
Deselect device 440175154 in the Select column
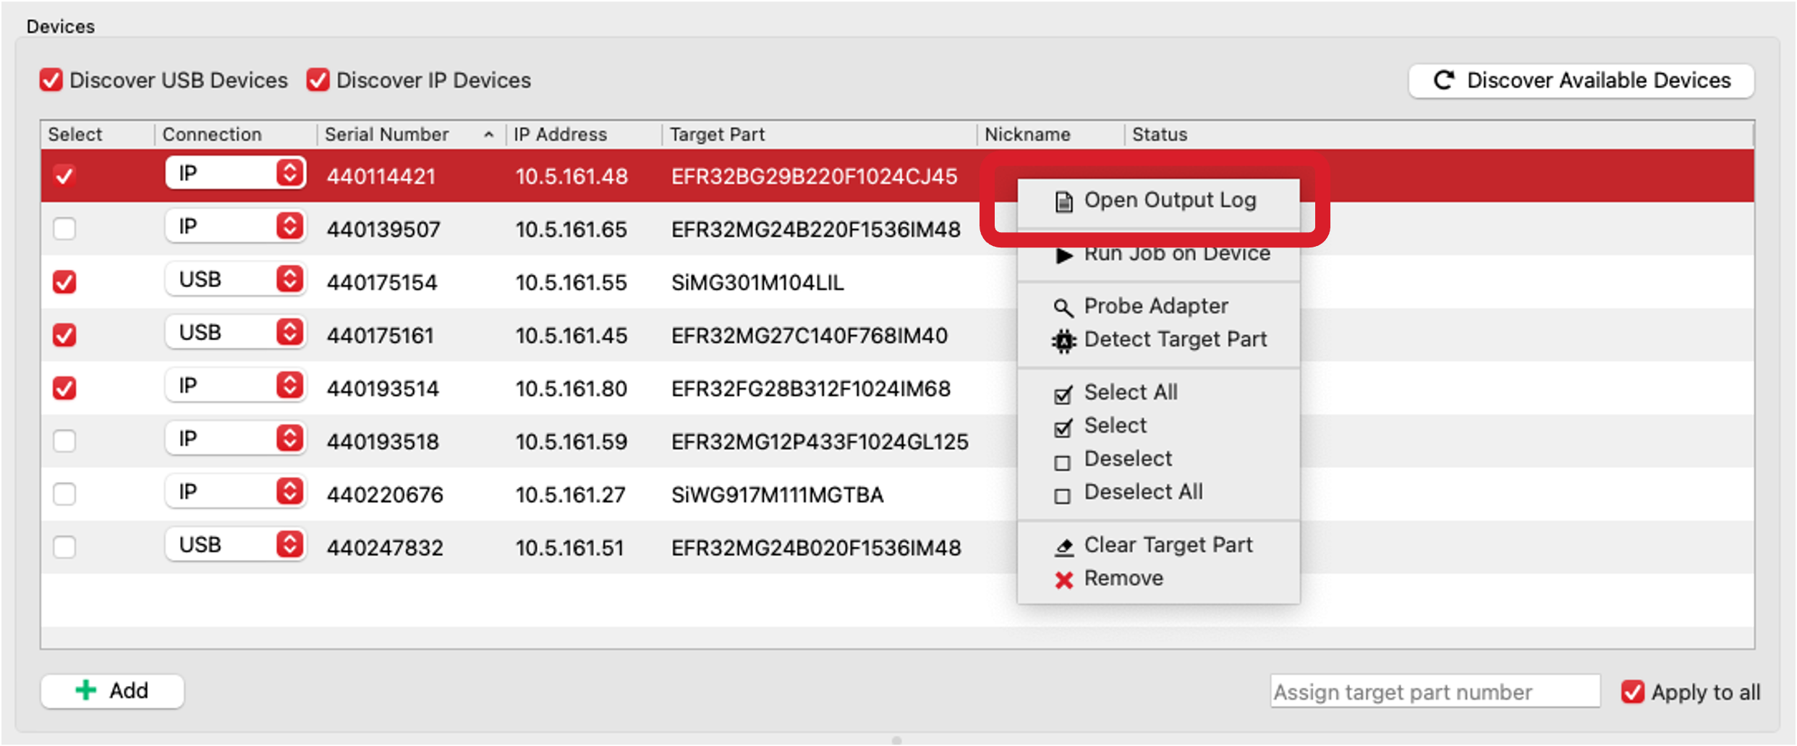coord(64,281)
